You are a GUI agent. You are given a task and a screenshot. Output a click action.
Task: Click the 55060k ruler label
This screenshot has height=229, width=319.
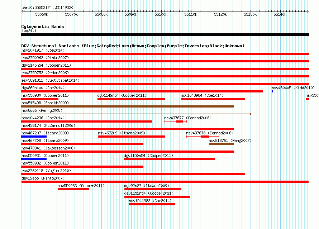(42, 14)
